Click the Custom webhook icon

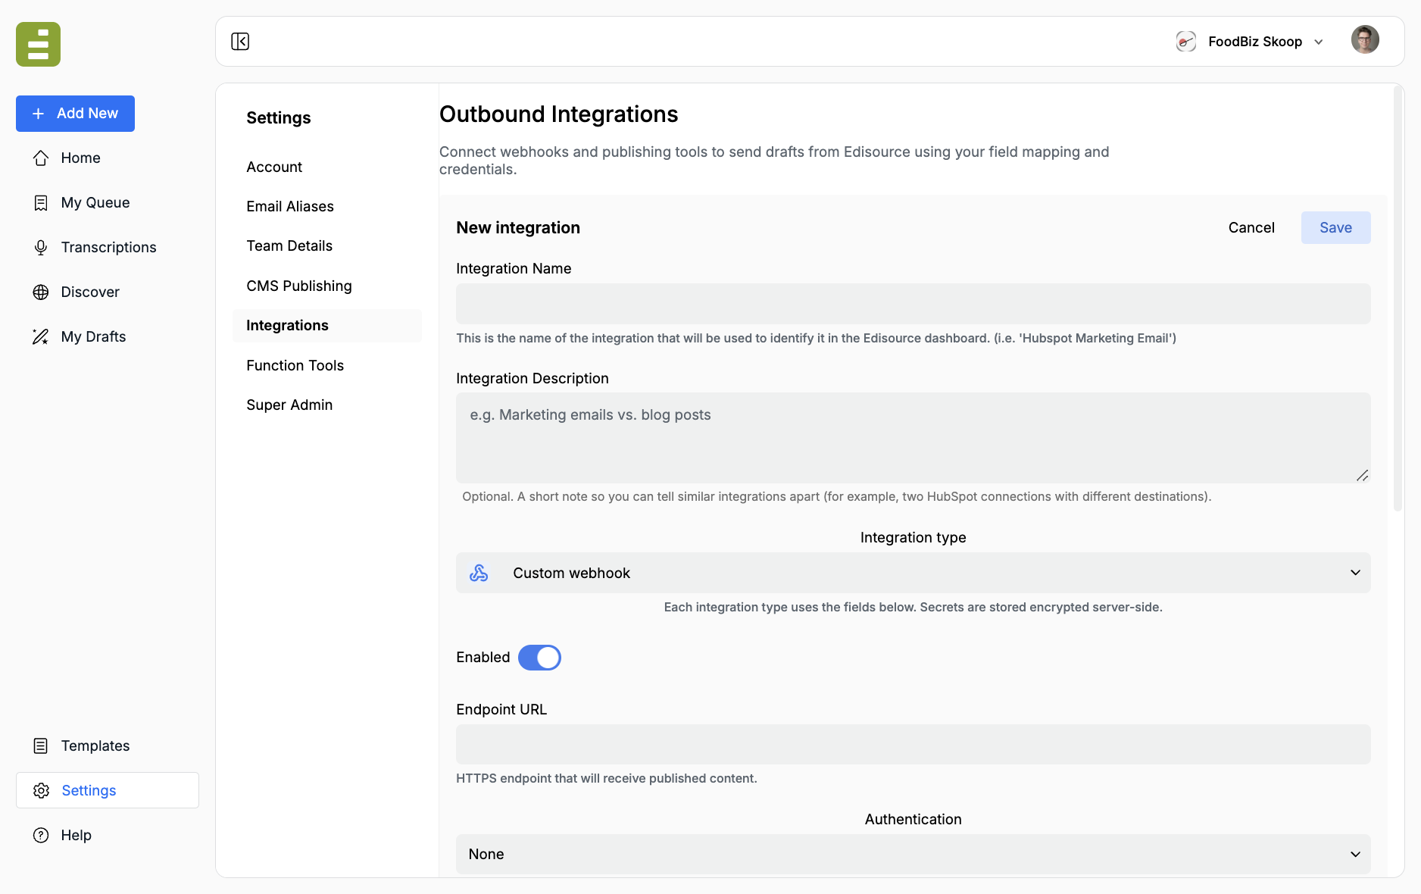[479, 573]
